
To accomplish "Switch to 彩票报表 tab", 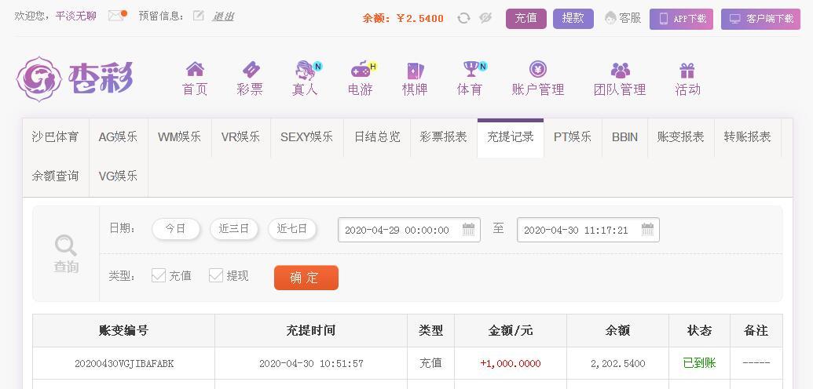I will pyautogui.click(x=443, y=137).
